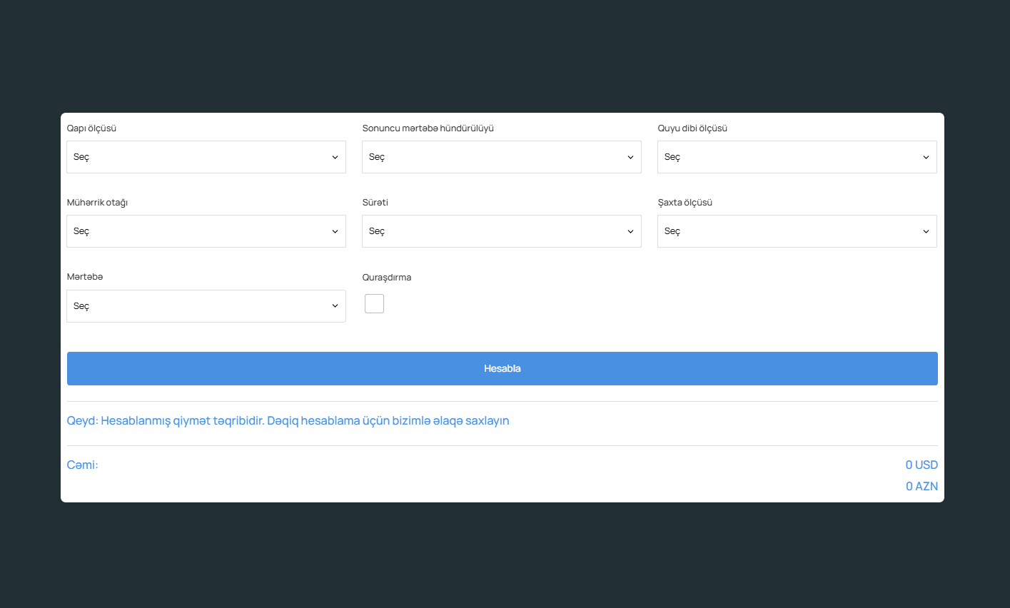
Task: Click the chevron arrow in Mühərrik otağı field
Action: [x=335, y=231]
